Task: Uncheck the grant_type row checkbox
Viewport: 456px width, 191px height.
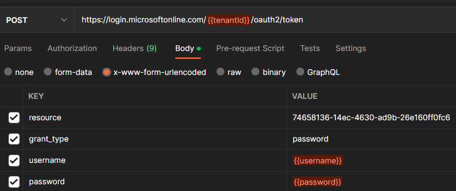Action: (14, 139)
